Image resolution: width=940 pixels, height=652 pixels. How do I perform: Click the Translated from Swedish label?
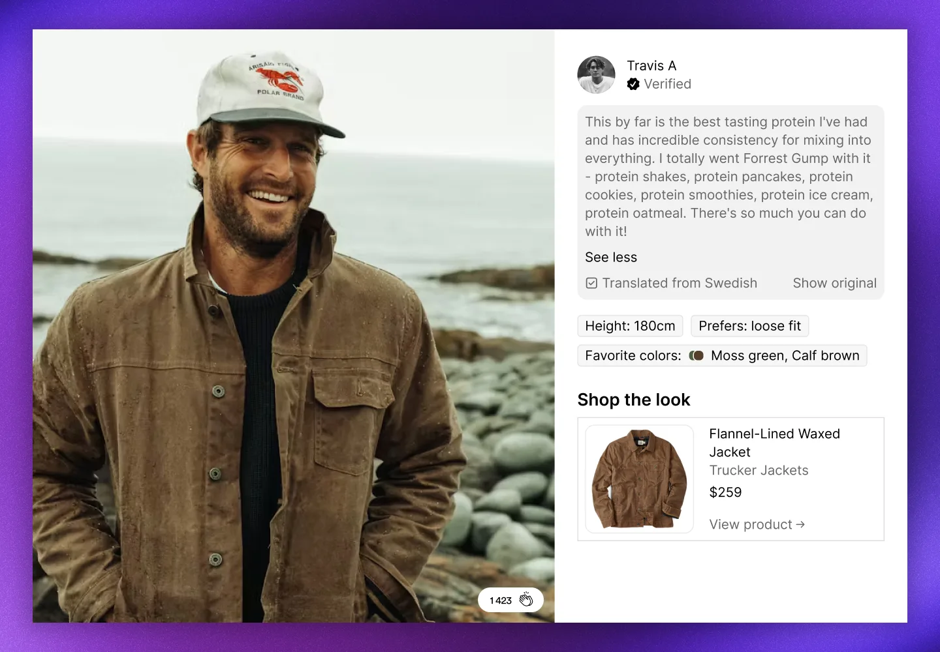tap(680, 283)
